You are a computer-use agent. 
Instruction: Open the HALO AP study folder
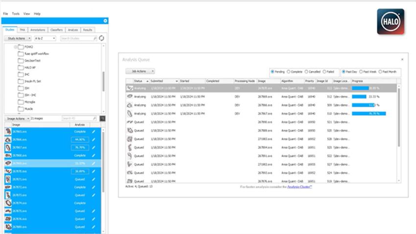(x=30, y=67)
